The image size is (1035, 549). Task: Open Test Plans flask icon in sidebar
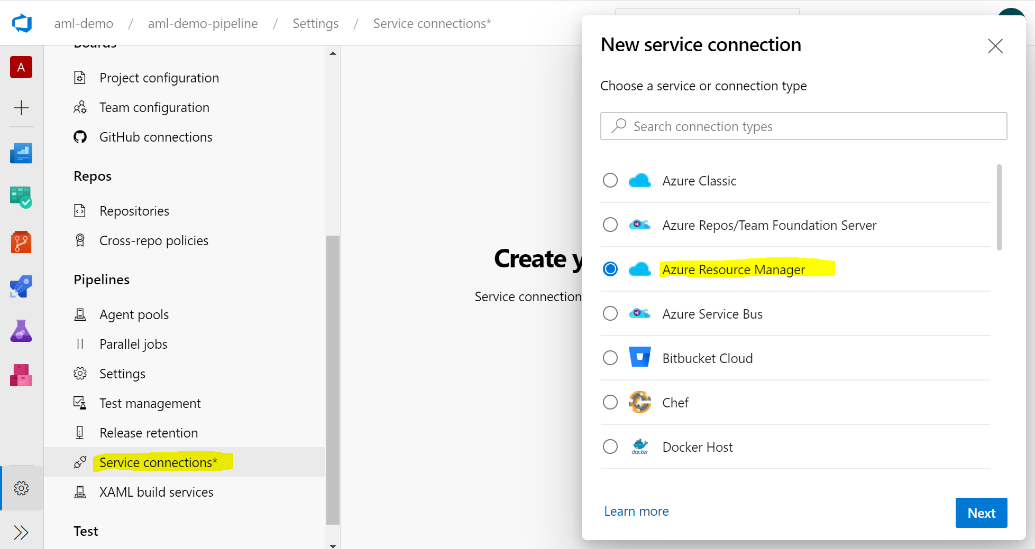pos(21,331)
